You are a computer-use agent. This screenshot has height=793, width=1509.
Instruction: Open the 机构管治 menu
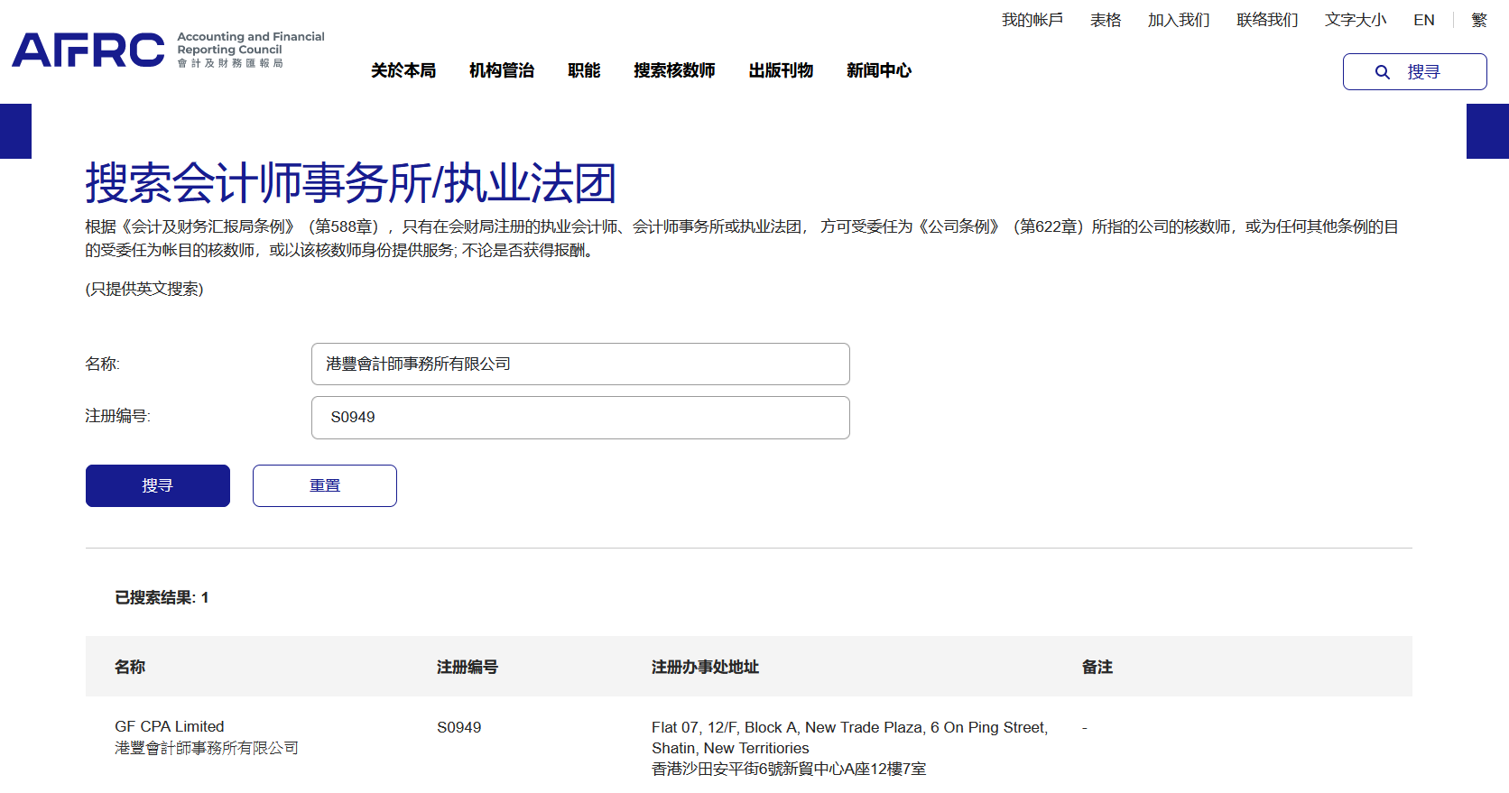coord(502,70)
